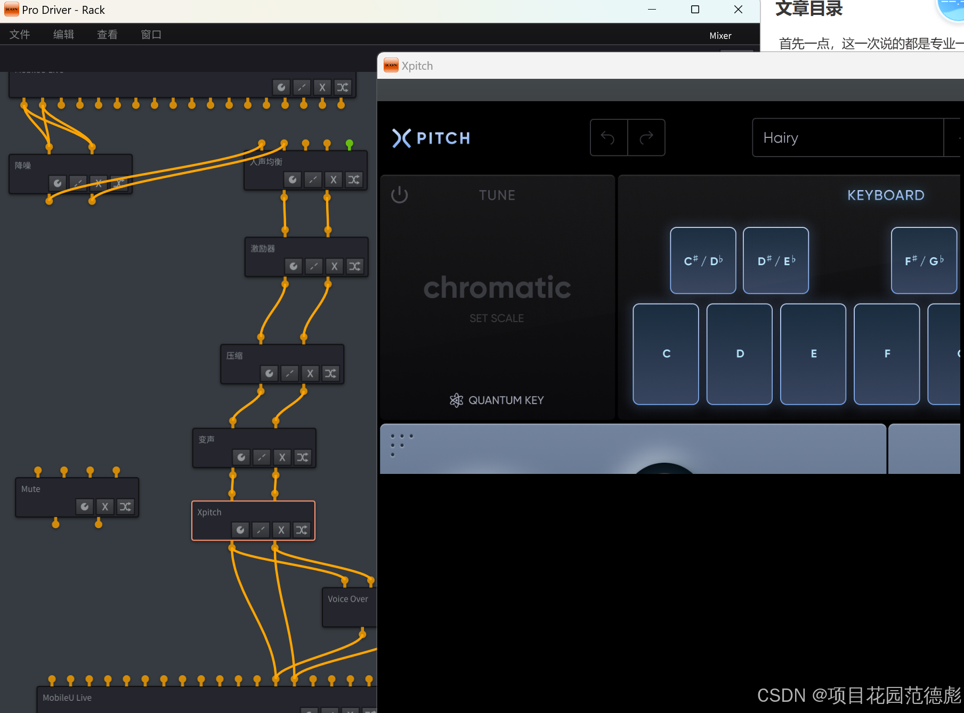Image resolution: width=964 pixels, height=713 pixels.
Task: Click the knob icon on the 压缩 node
Action: point(269,373)
